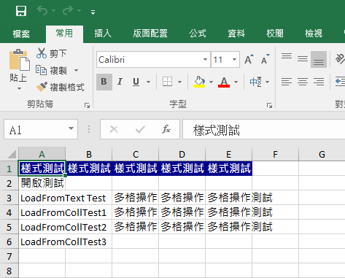Click the Format Painter (複製格式) brush
Image resolution: width=345 pixels, height=278 pixels.
point(42,87)
